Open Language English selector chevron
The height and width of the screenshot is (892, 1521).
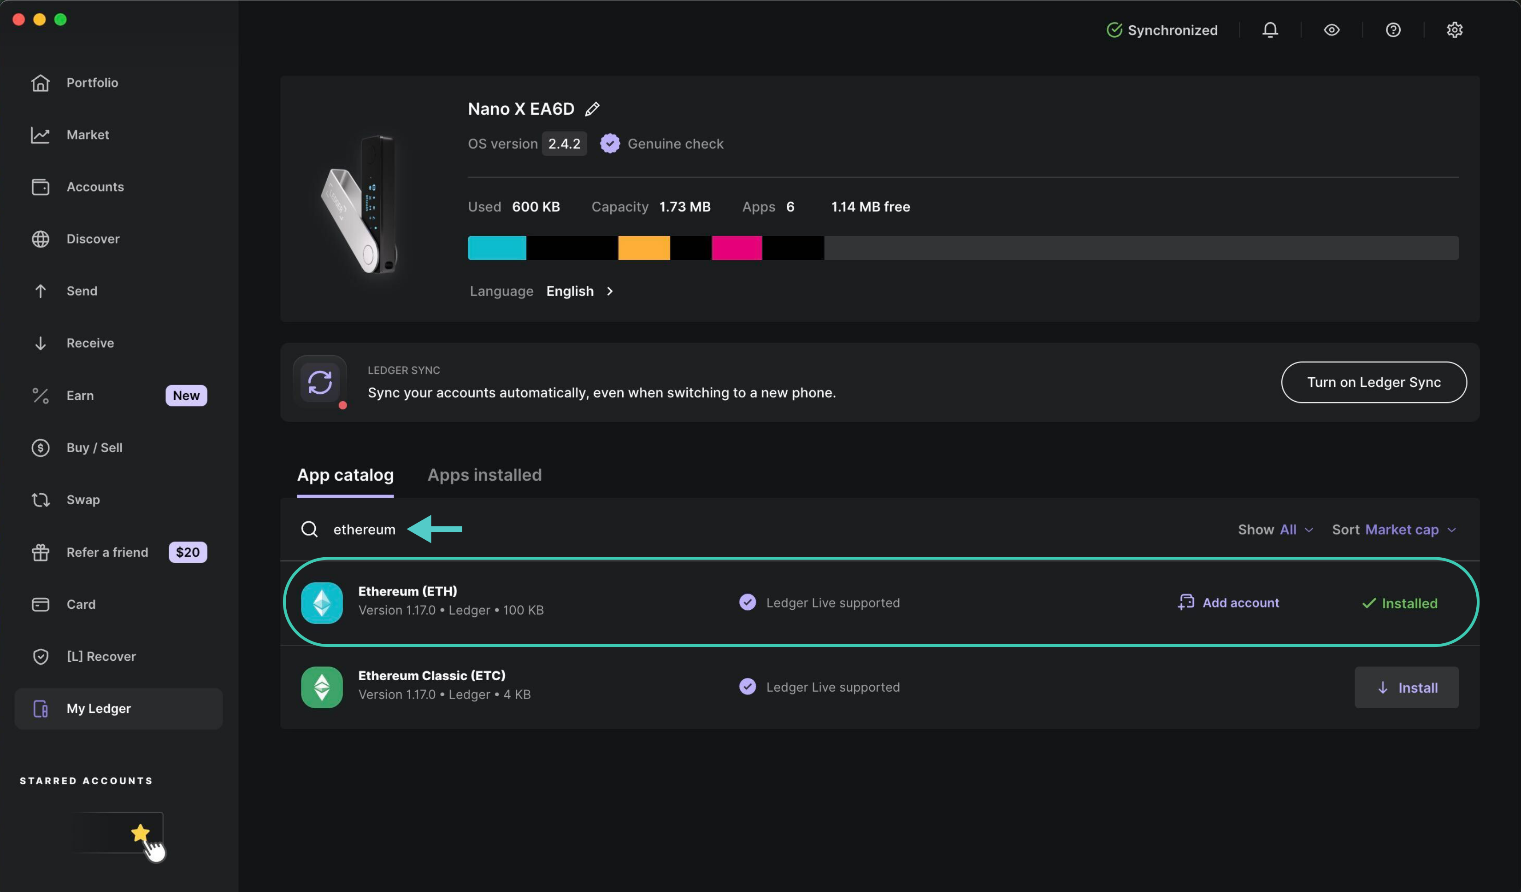(x=610, y=292)
